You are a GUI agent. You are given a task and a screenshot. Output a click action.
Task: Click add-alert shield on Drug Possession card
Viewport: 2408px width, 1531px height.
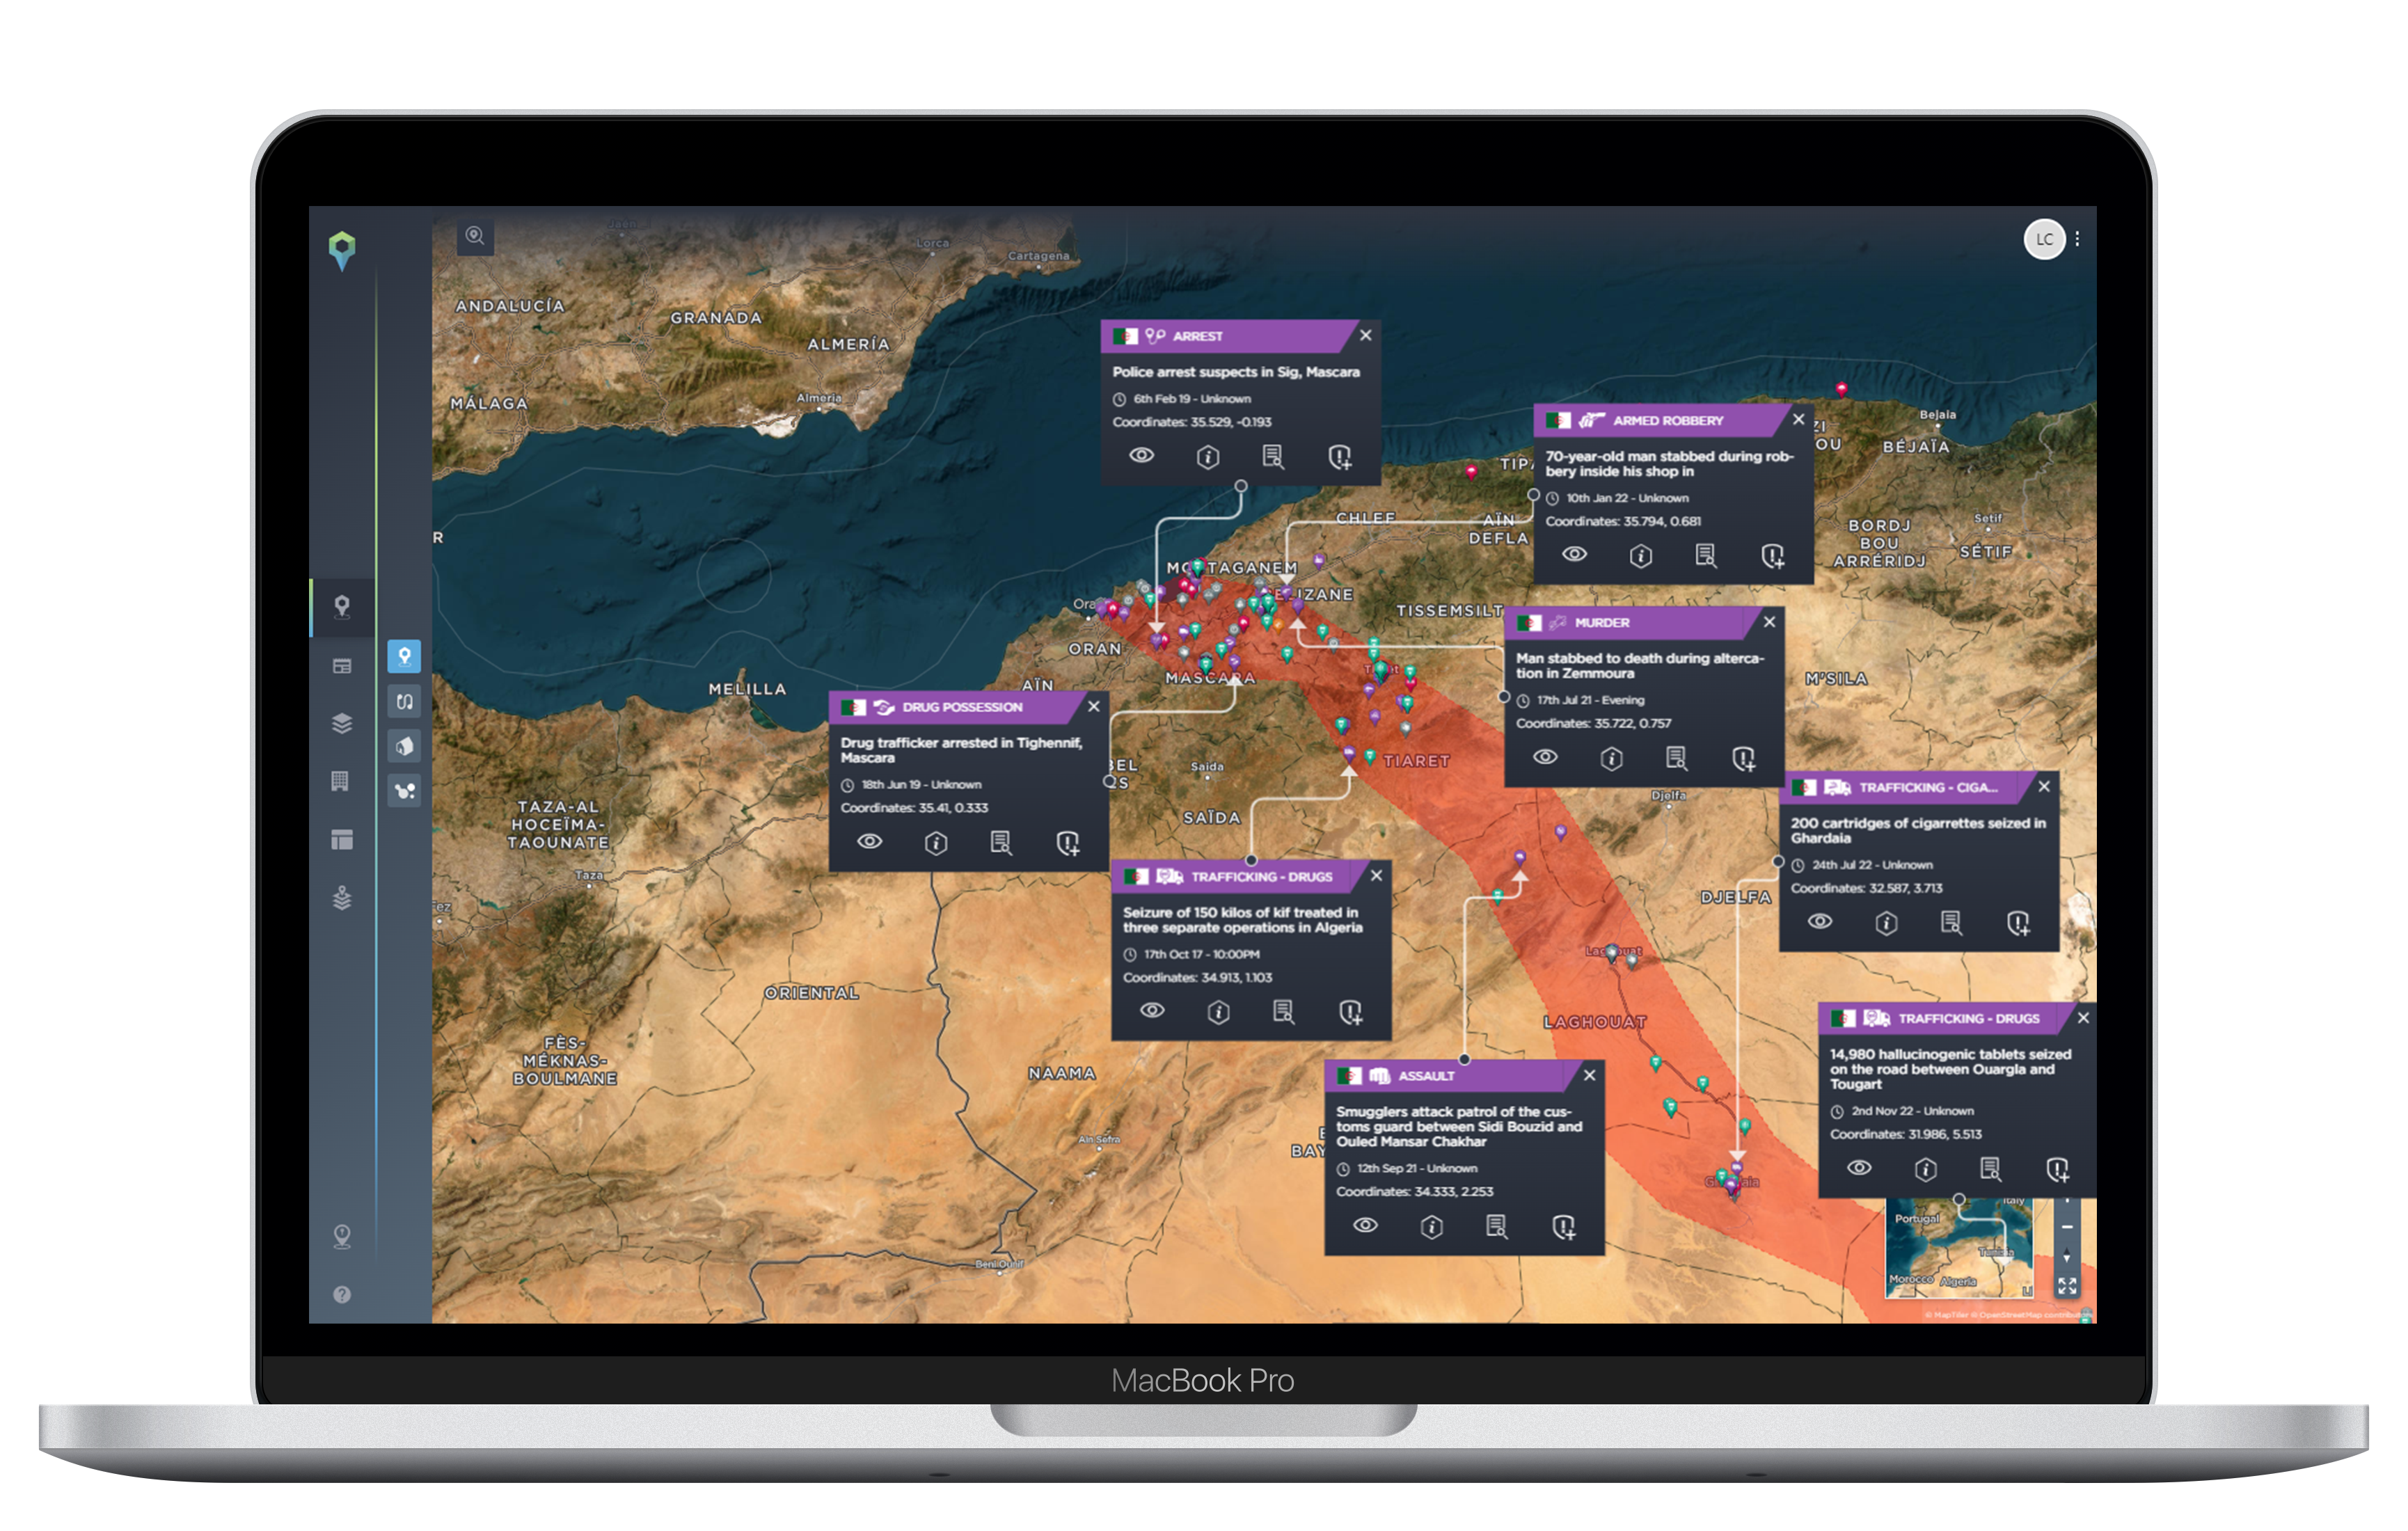(x=1068, y=843)
